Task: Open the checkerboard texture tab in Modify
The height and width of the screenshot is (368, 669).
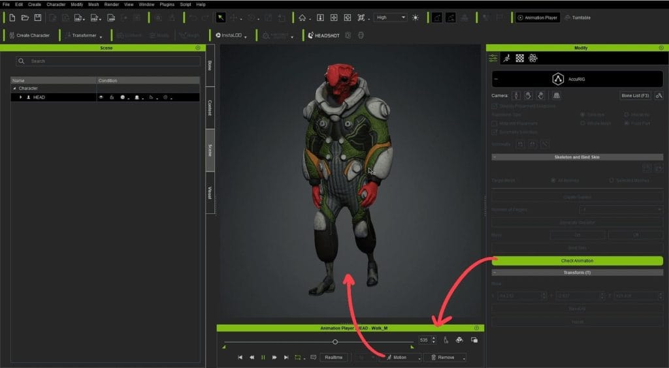Action: (519, 58)
